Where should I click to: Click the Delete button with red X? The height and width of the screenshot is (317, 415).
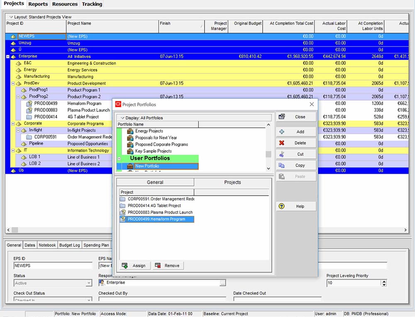click(x=296, y=143)
